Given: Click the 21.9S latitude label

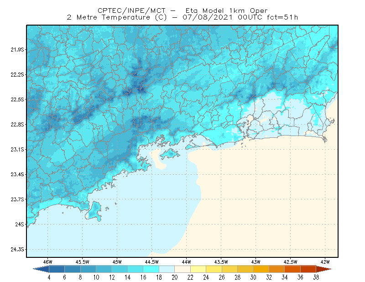Looking at the screenshot, I should pos(17,50).
